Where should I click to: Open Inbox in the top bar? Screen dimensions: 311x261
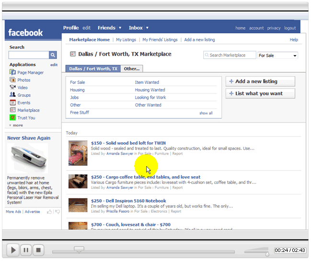click(136, 28)
